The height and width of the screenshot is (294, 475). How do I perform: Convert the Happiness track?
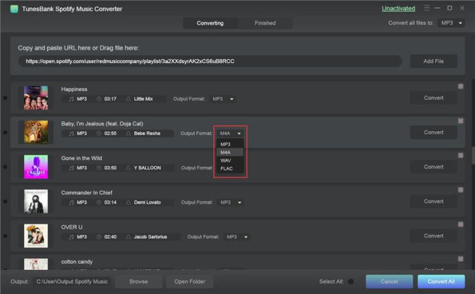click(x=434, y=98)
